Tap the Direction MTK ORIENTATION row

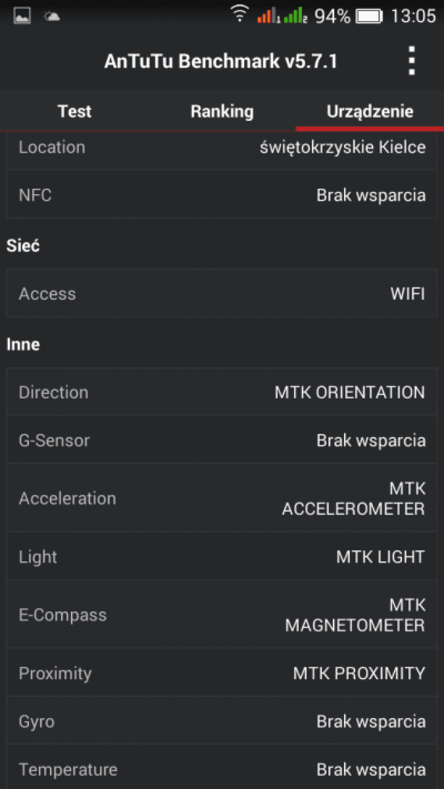click(222, 393)
